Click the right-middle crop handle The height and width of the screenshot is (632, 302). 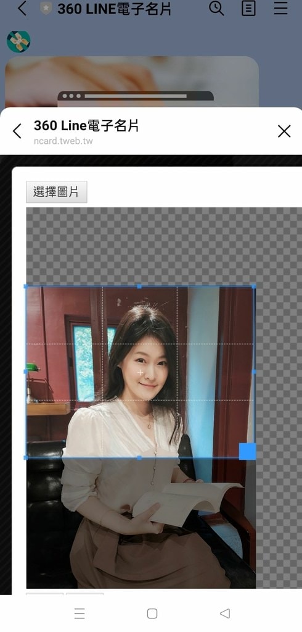254,372
